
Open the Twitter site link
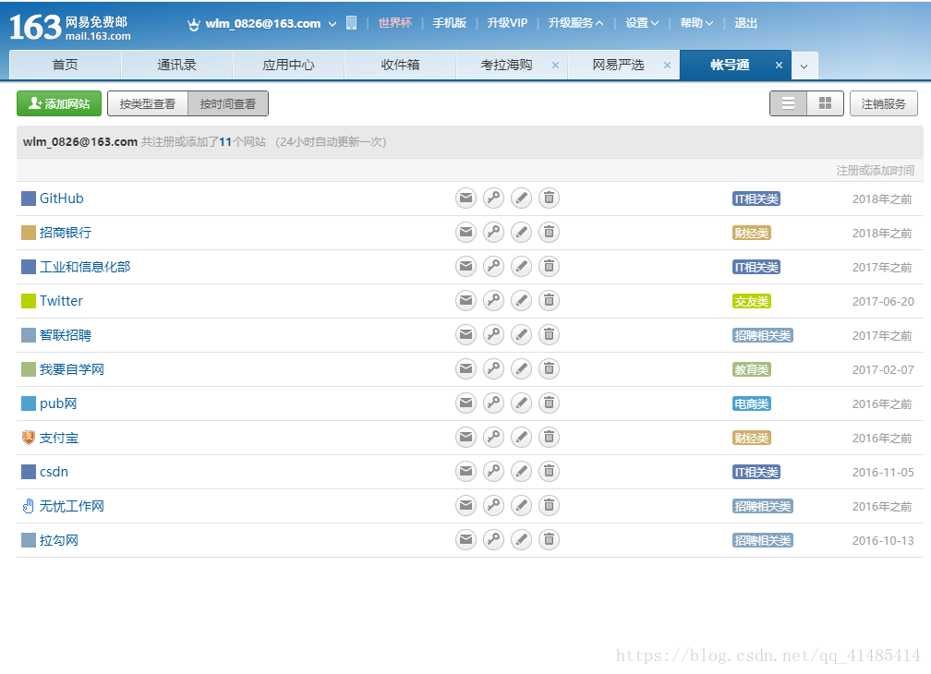click(61, 301)
